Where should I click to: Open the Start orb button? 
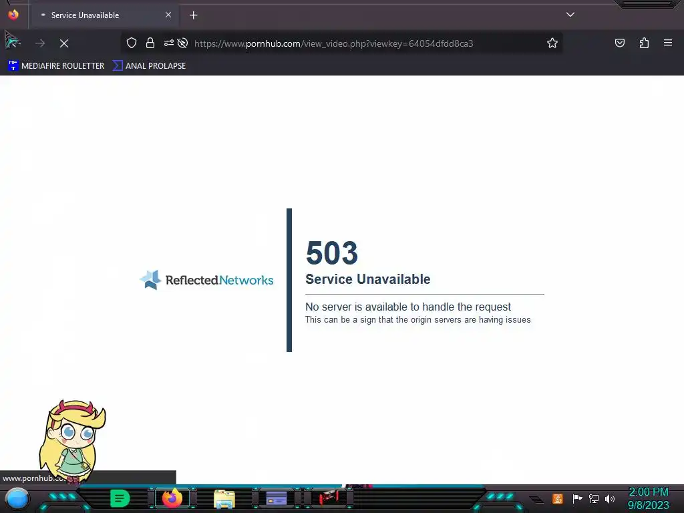(17, 498)
